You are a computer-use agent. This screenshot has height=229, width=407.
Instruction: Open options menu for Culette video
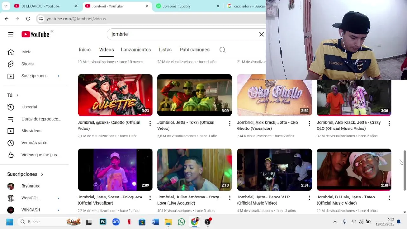pos(150,123)
